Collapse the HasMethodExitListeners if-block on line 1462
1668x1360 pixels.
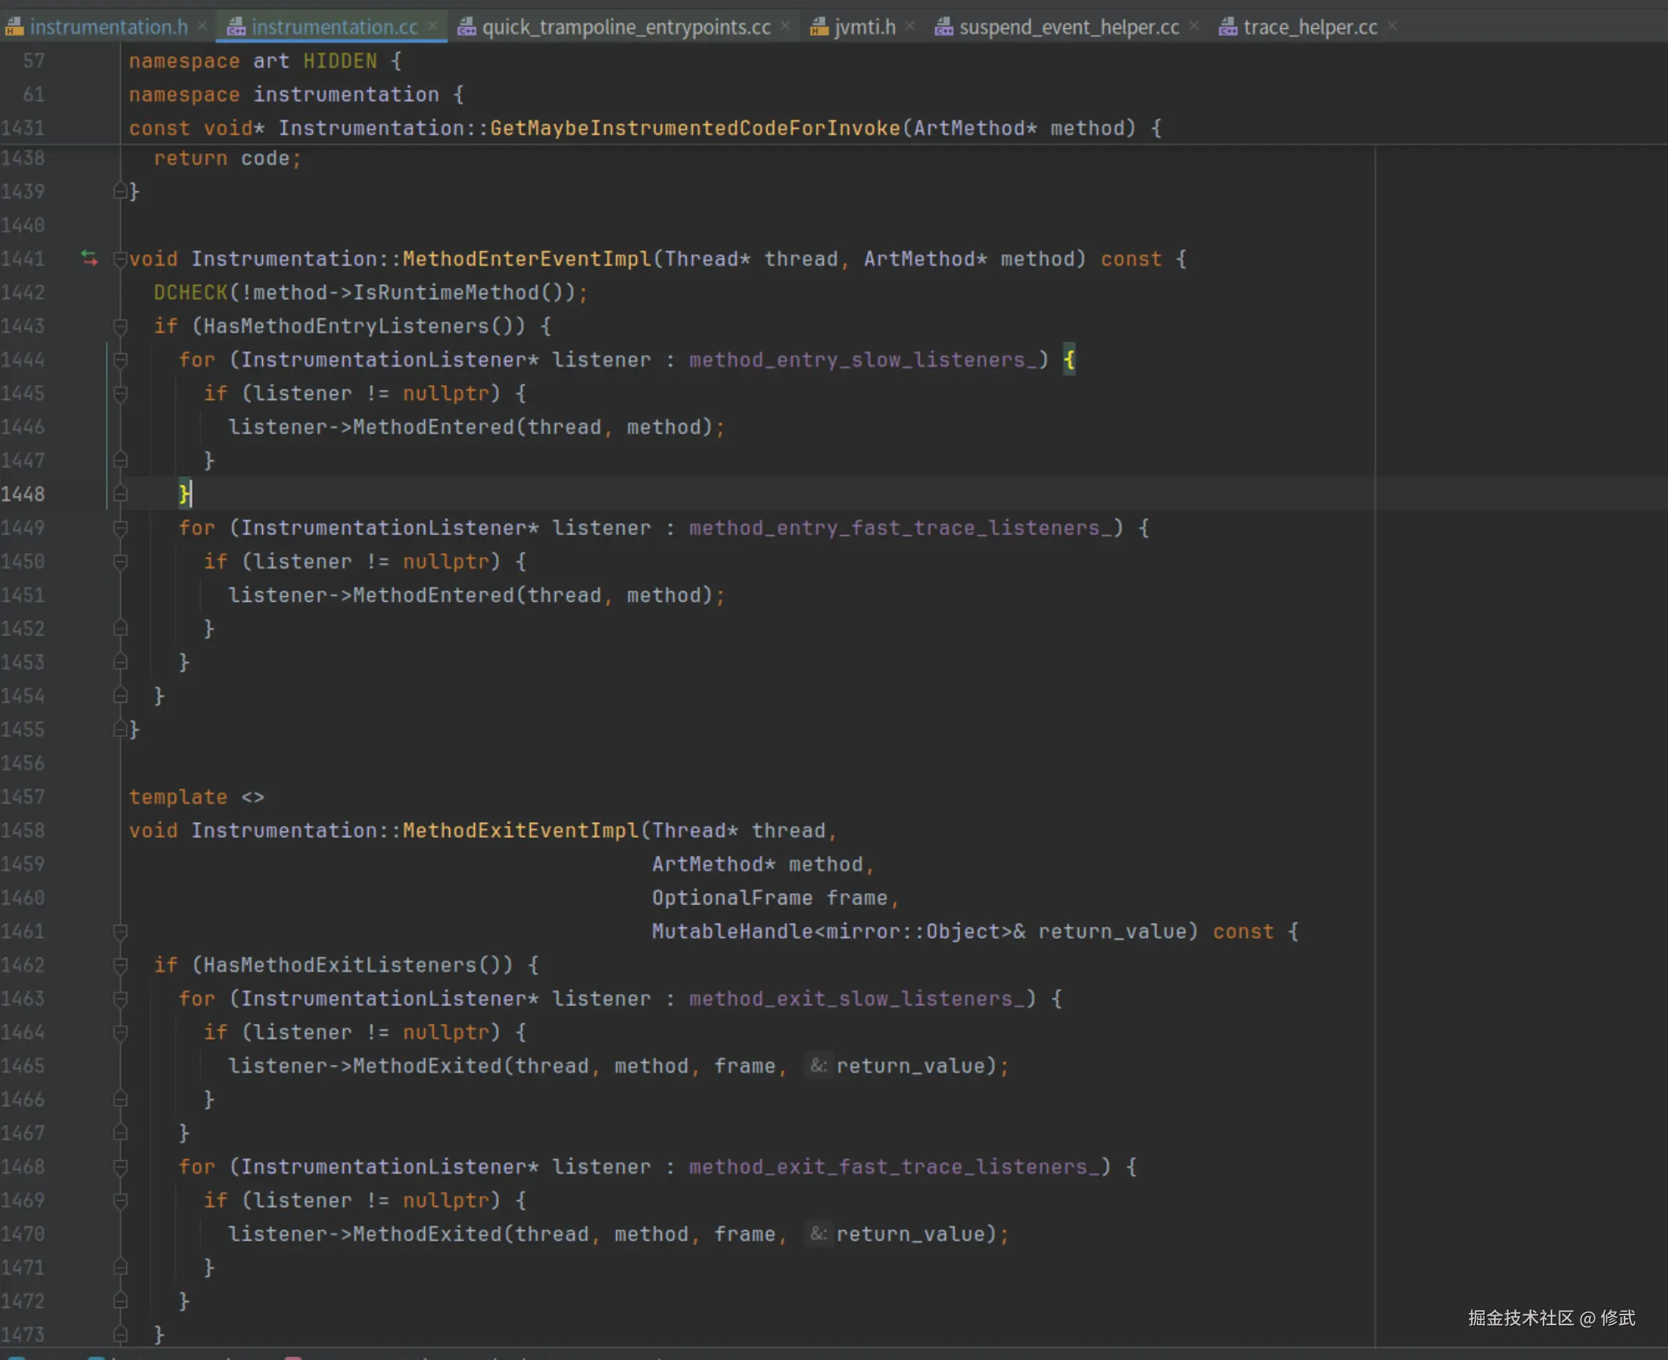(x=120, y=965)
